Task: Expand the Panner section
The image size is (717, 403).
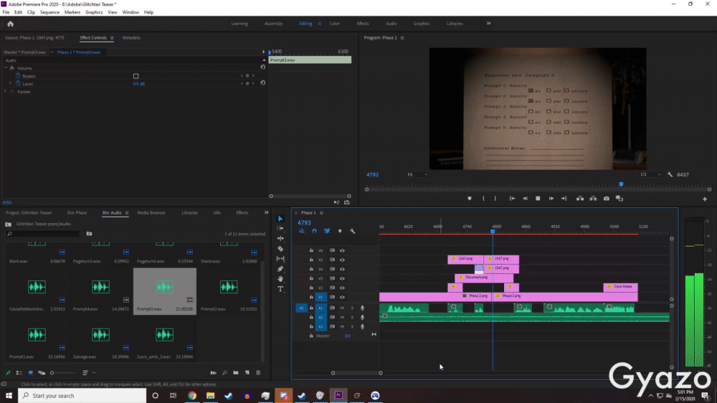Action: click(x=6, y=92)
